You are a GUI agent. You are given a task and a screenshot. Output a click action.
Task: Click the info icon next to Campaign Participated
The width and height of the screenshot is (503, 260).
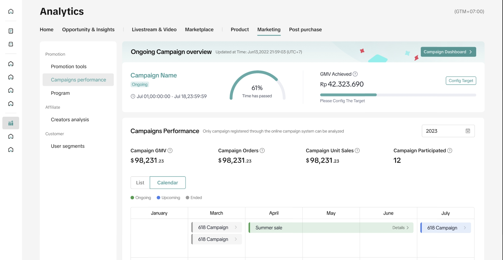point(450,151)
